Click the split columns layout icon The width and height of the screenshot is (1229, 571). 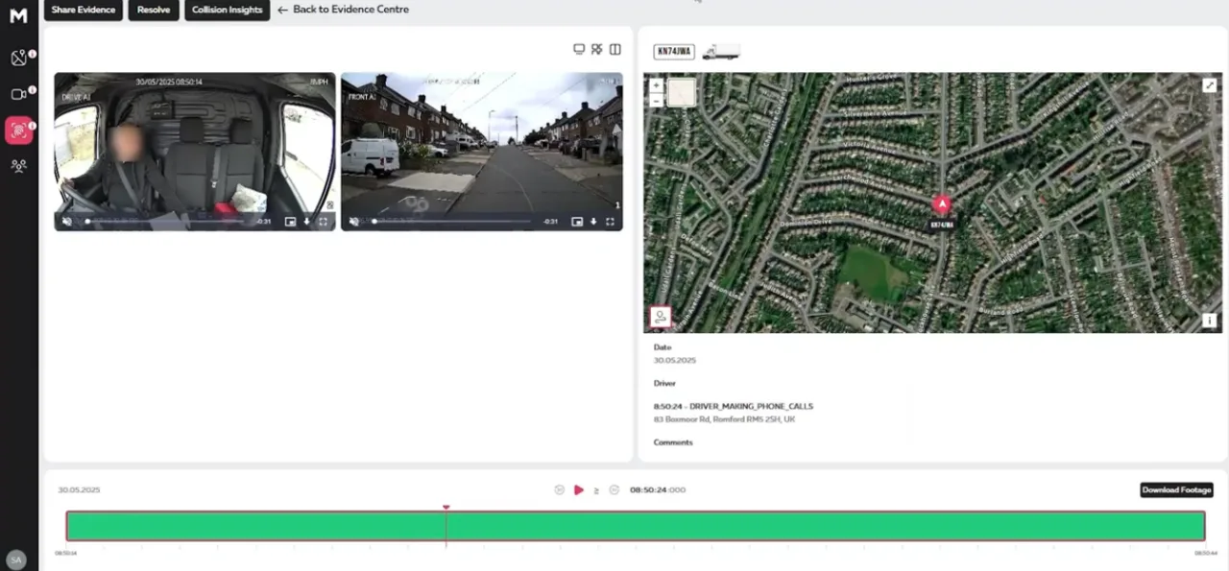pyautogui.click(x=615, y=49)
